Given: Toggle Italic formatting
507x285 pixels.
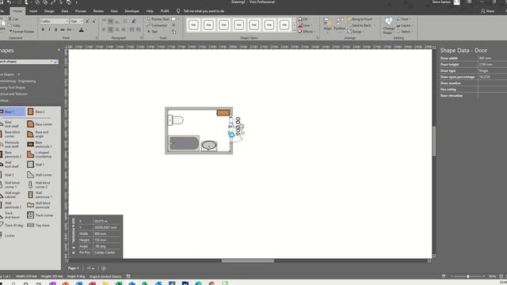Looking at the screenshot, I should coord(49,30).
